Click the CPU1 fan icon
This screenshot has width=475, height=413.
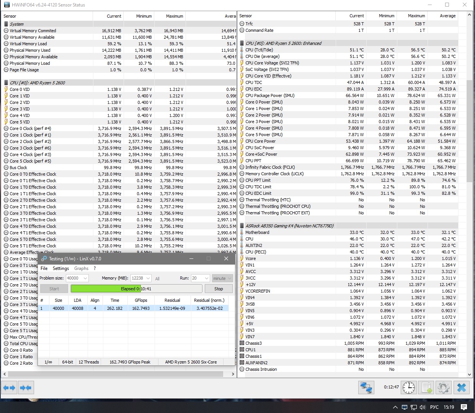point(242,350)
